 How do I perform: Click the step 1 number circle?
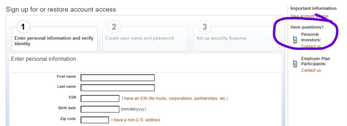click(x=23, y=27)
